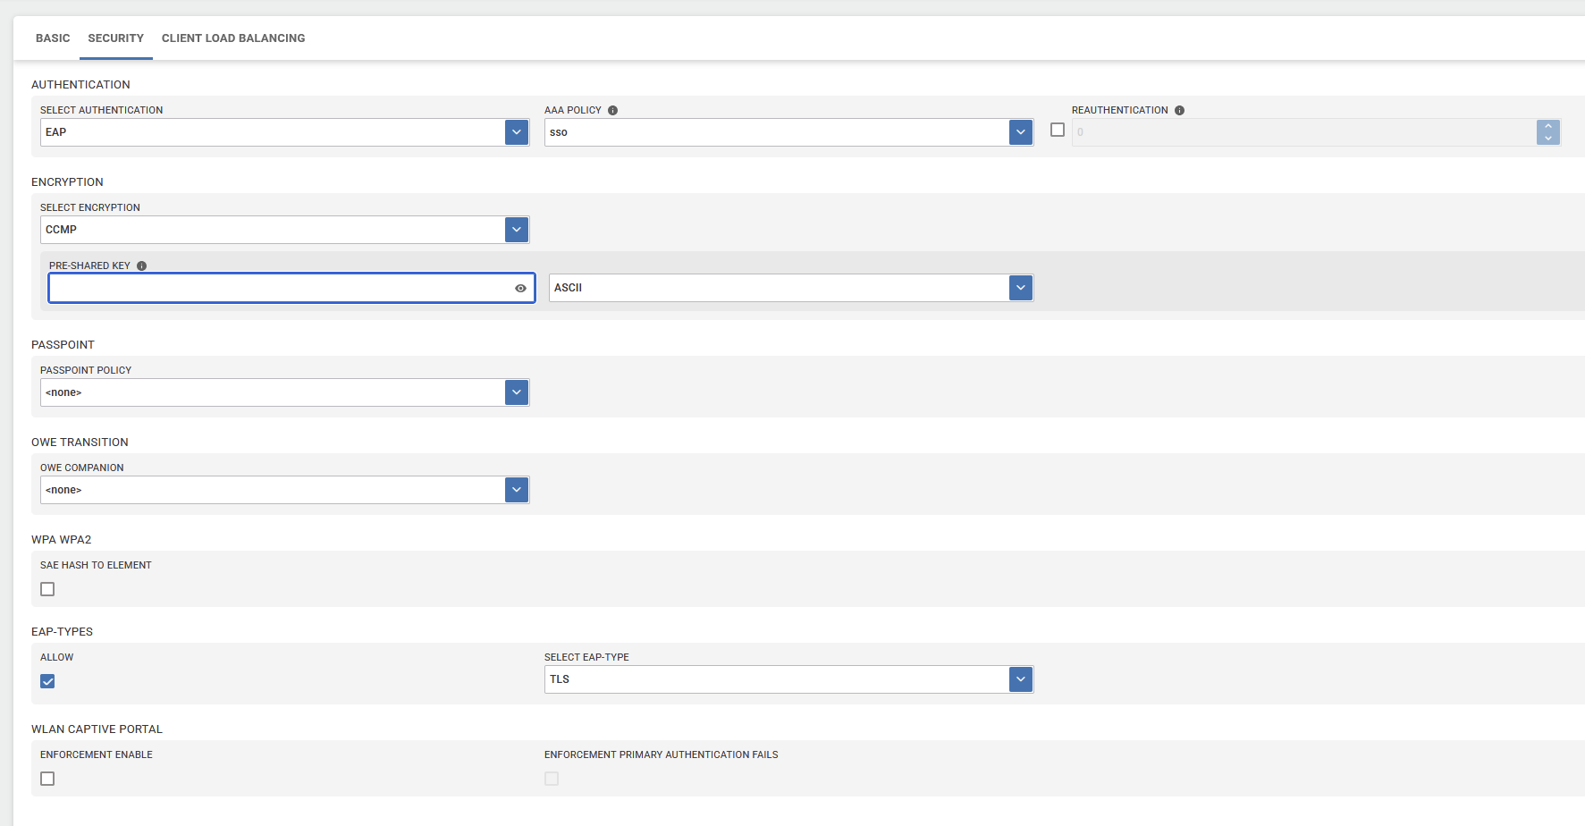Click the AAA Policy info icon
The image size is (1585, 826).
click(x=612, y=111)
